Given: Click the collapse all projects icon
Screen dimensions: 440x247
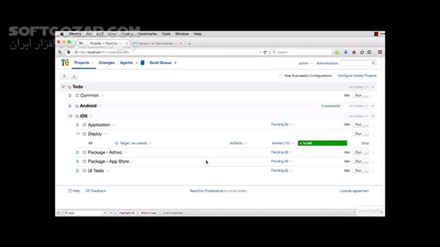Looking at the screenshot, I should [64, 76].
